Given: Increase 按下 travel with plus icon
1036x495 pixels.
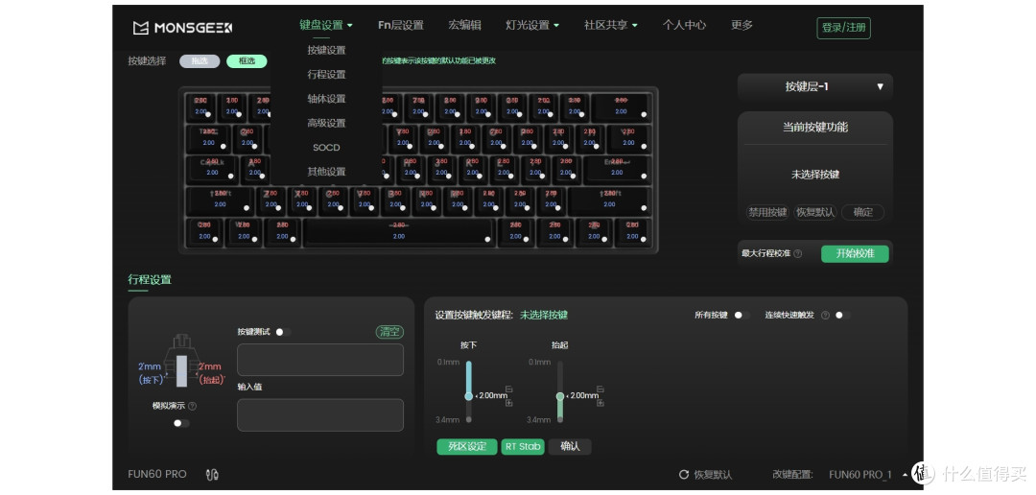Looking at the screenshot, I should 508,403.
